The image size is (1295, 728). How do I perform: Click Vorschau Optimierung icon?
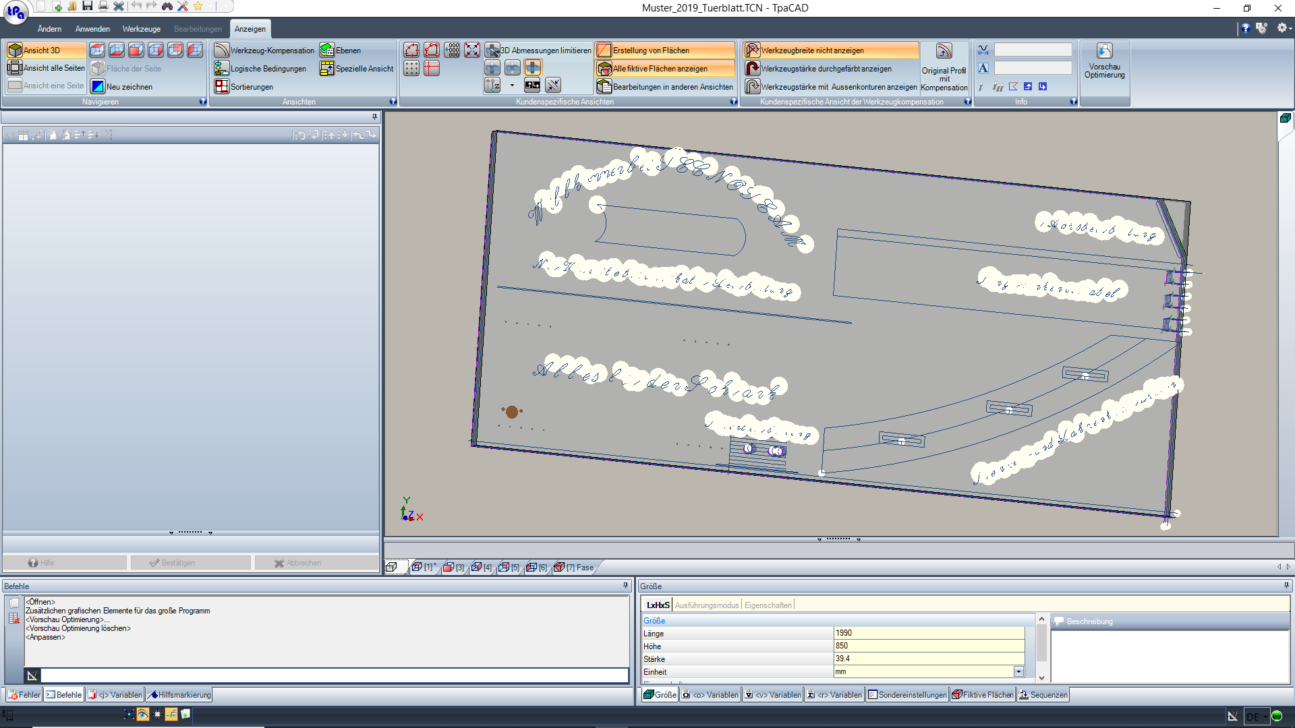(1104, 51)
